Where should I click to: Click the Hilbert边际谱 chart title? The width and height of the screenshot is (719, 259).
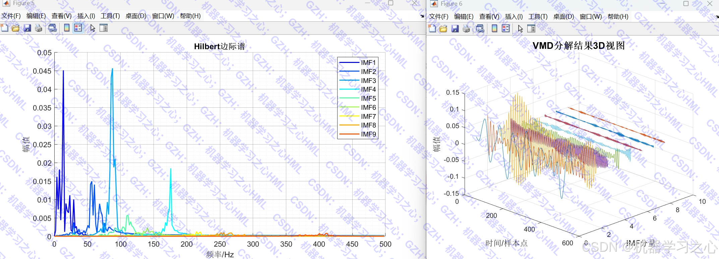(220, 46)
